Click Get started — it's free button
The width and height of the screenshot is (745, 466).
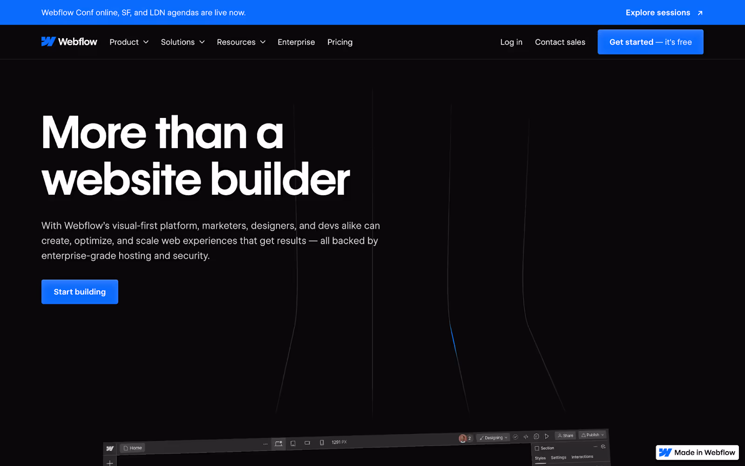tap(650, 42)
